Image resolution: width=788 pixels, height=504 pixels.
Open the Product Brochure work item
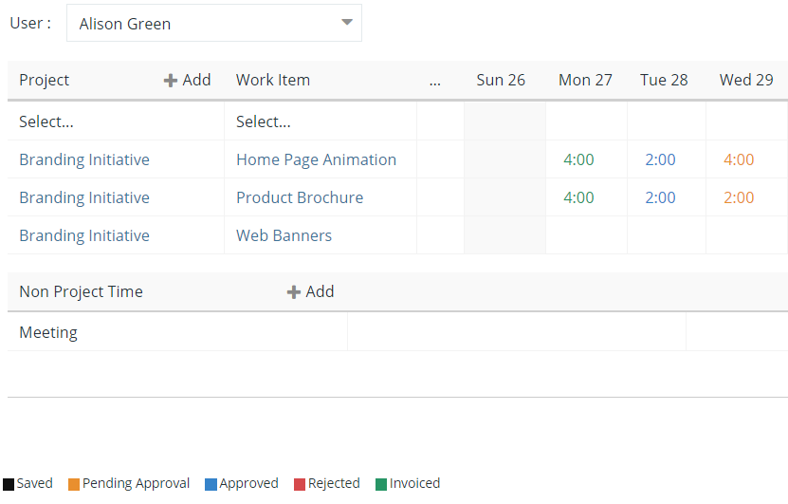[300, 197]
